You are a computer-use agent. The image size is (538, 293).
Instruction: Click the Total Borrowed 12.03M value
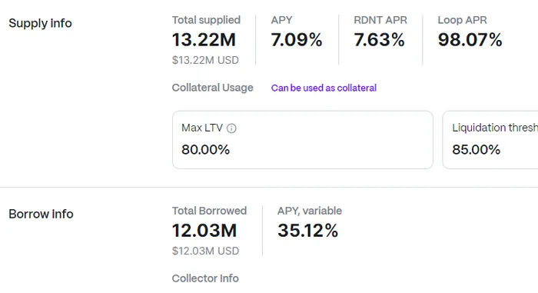point(204,231)
